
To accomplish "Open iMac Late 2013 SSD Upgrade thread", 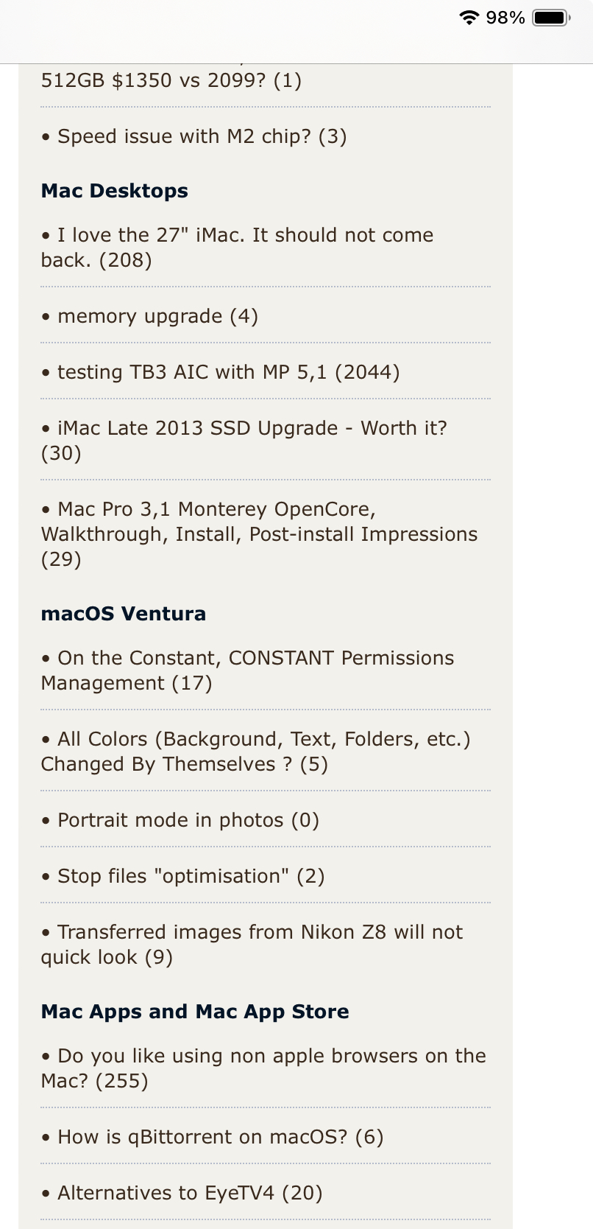I will 244,441.
